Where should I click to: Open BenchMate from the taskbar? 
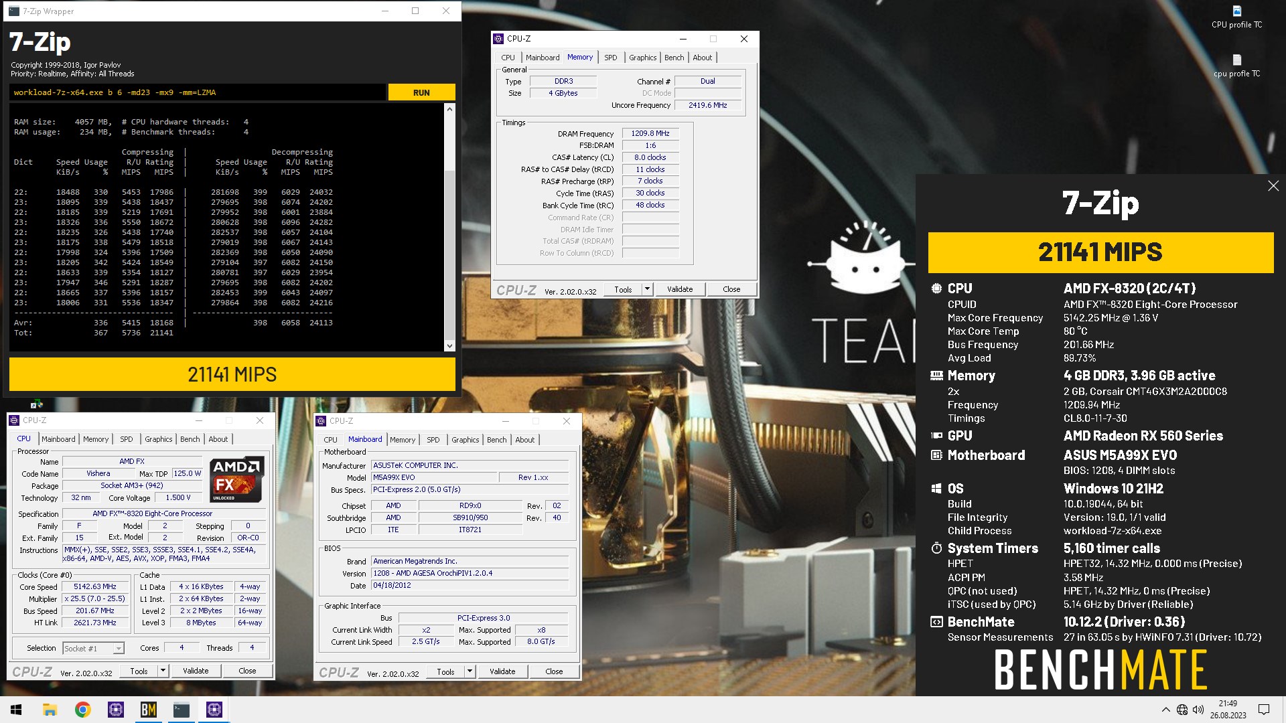148,710
